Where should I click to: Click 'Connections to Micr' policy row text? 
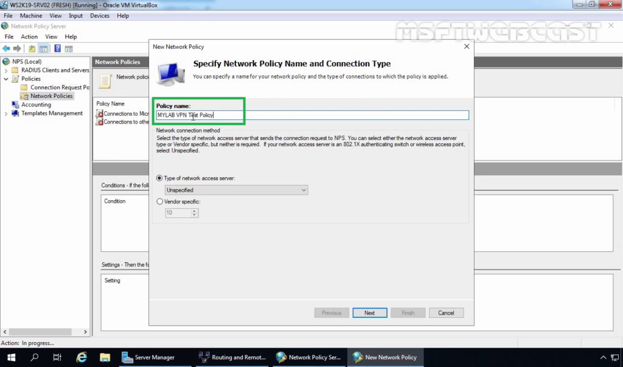[x=126, y=114]
